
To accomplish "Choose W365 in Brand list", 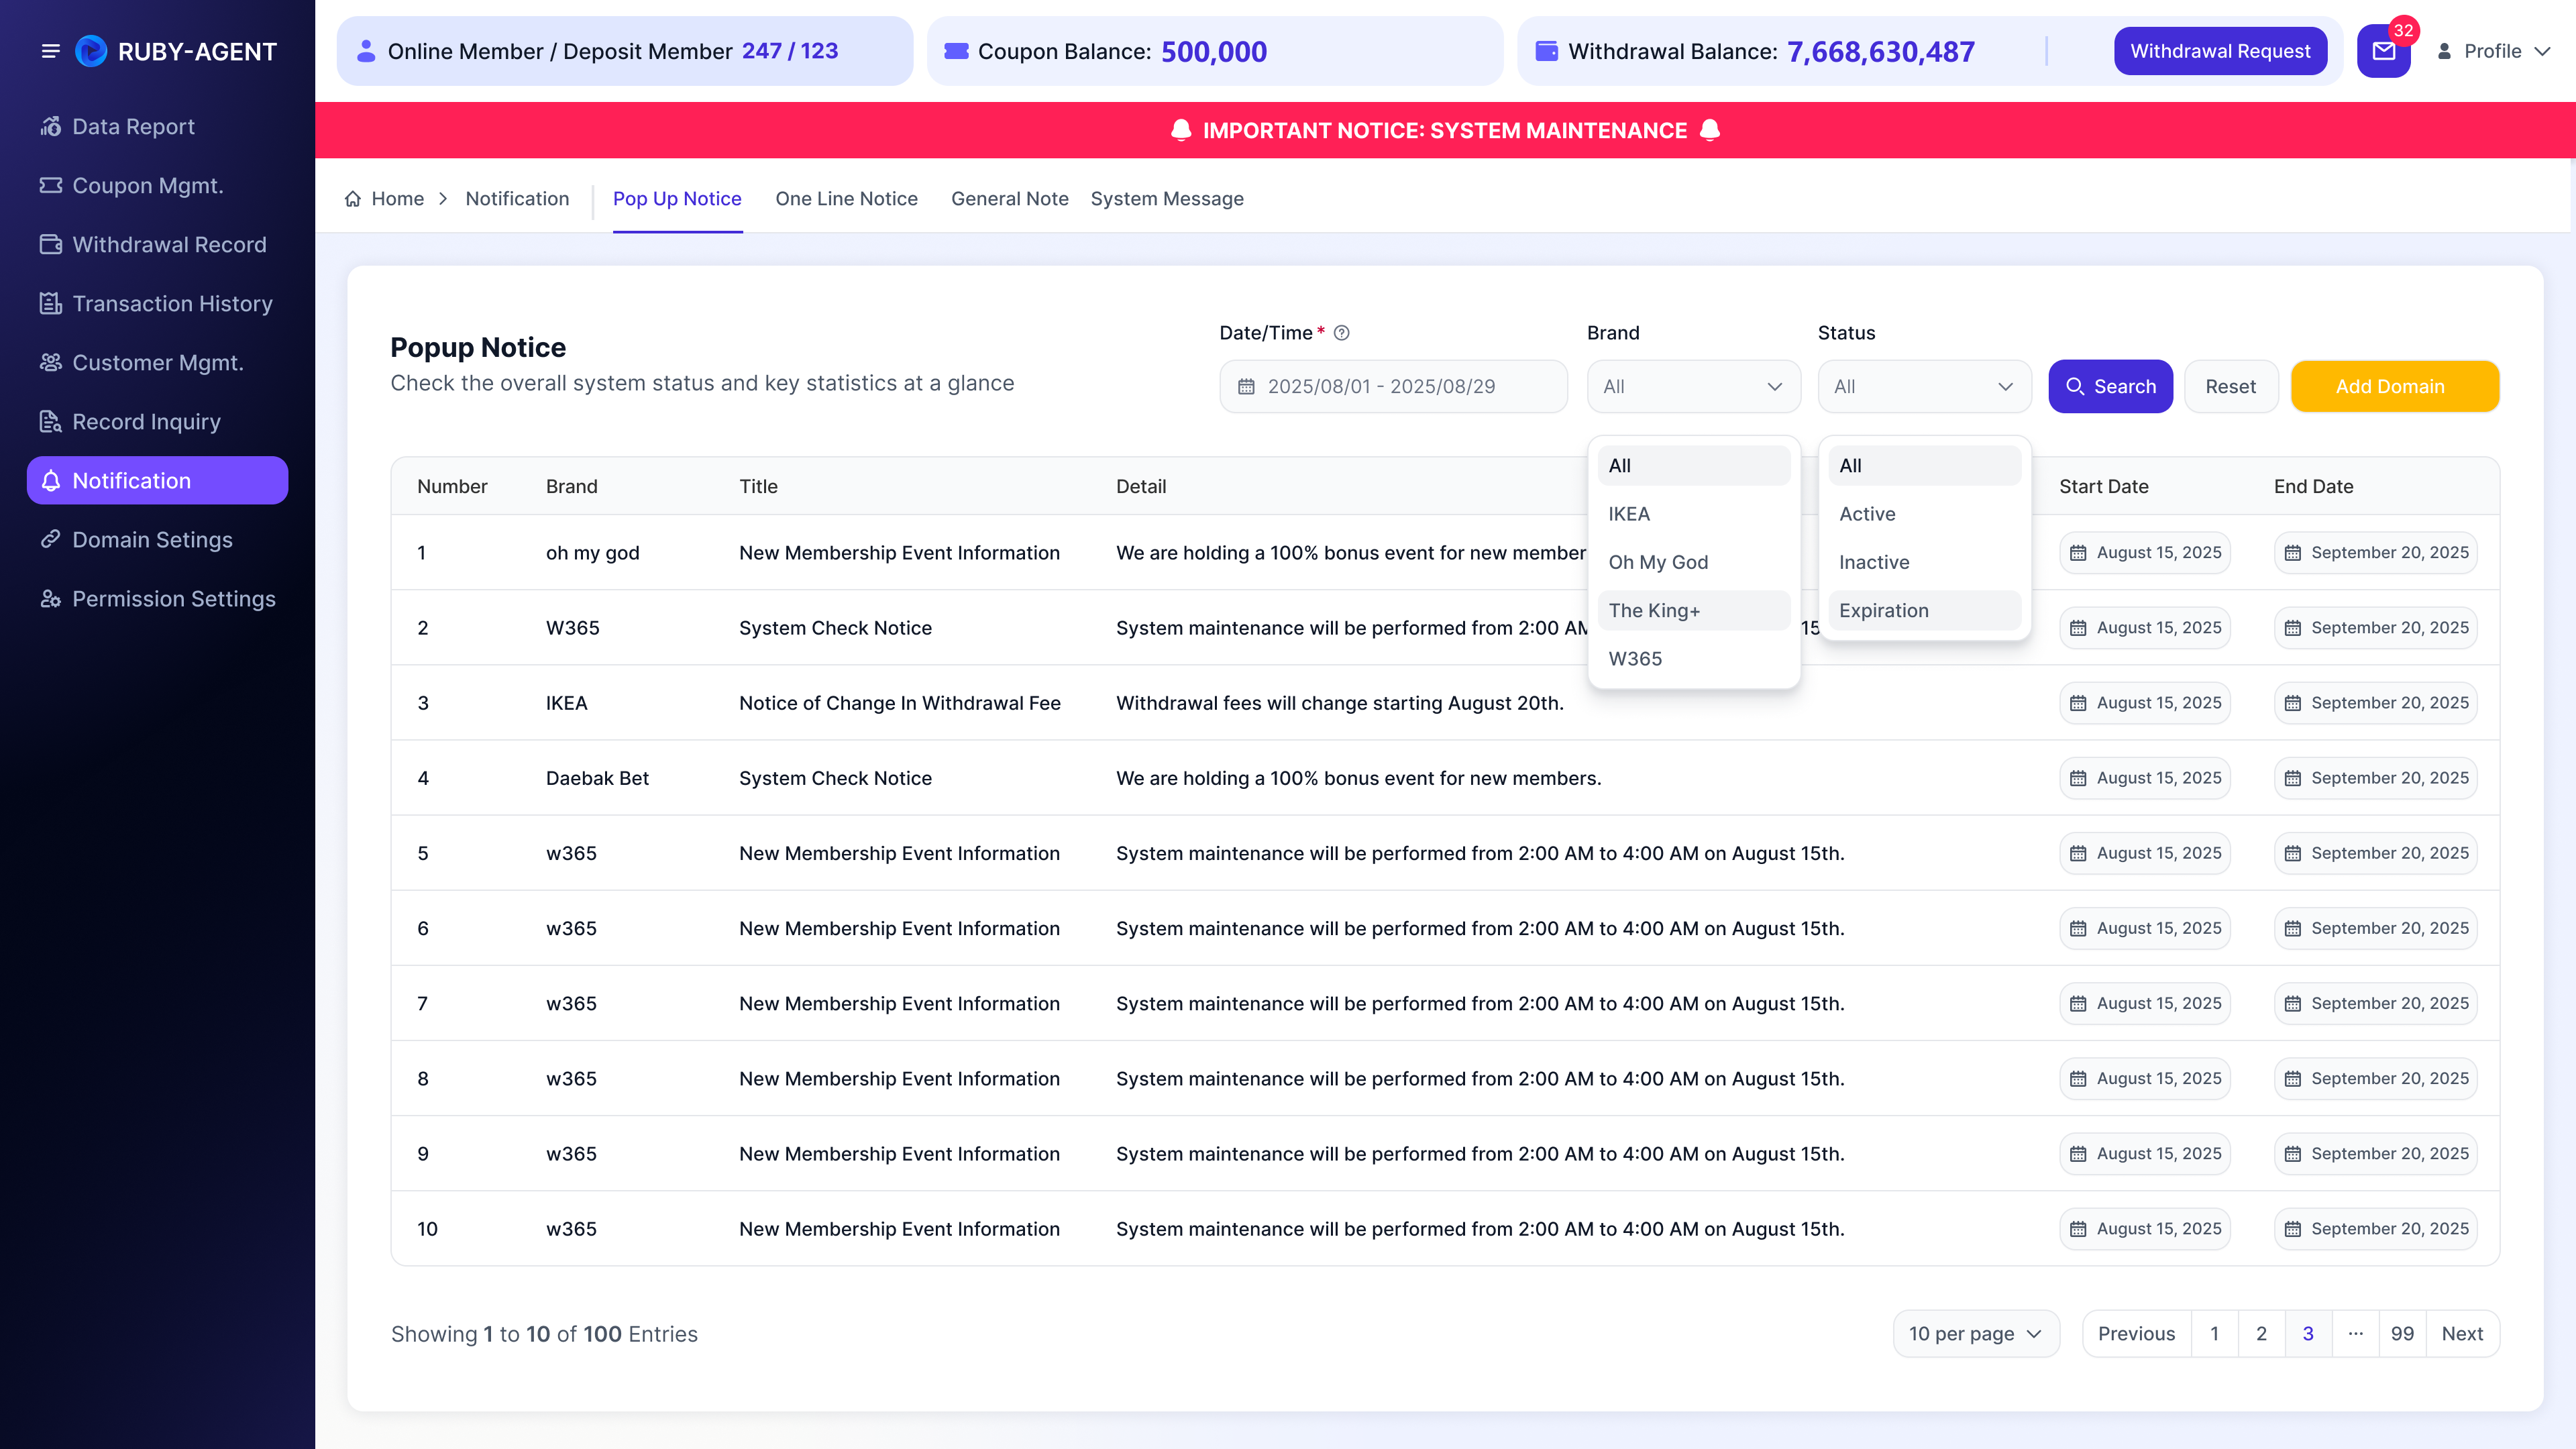I will click(x=1694, y=659).
